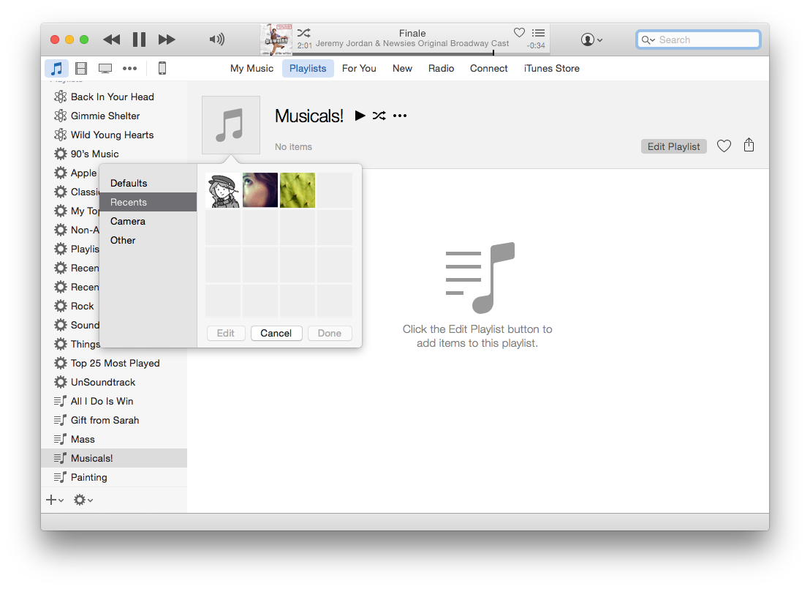The height and width of the screenshot is (589, 810).
Task: Cancel the artwork selection
Action: (276, 333)
